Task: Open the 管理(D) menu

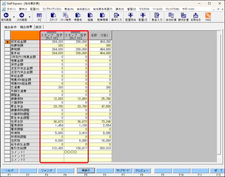Action: (x=131, y=9)
